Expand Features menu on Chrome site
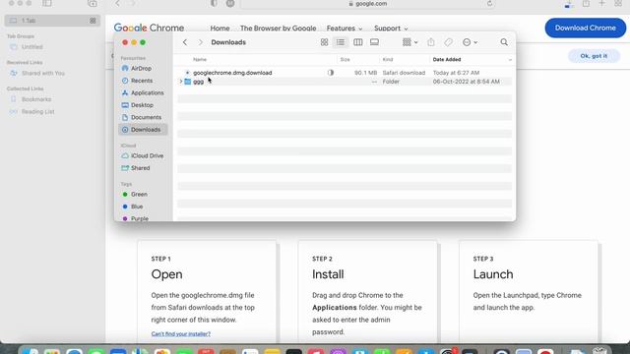 click(x=345, y=29)
